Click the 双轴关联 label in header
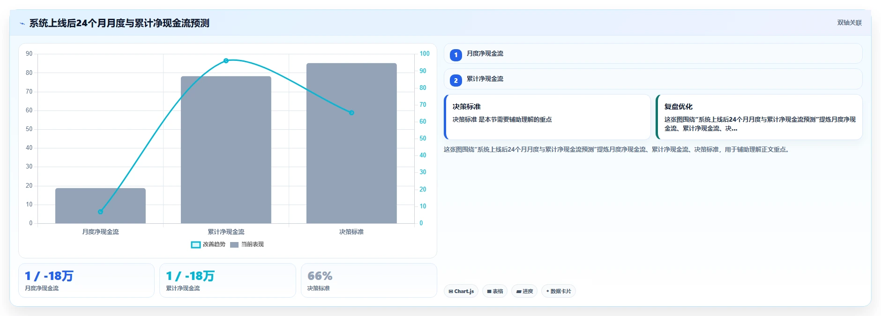 click(849, 22)
